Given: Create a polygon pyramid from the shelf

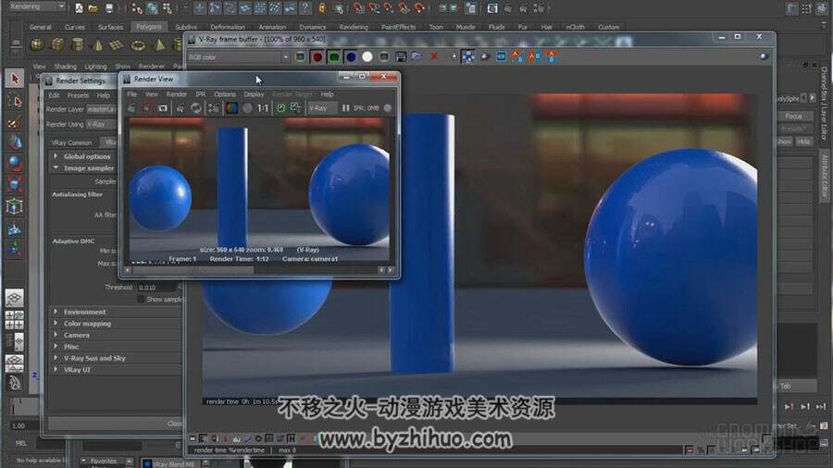Looking at the screenshot, I should click(x=159, y=45).
